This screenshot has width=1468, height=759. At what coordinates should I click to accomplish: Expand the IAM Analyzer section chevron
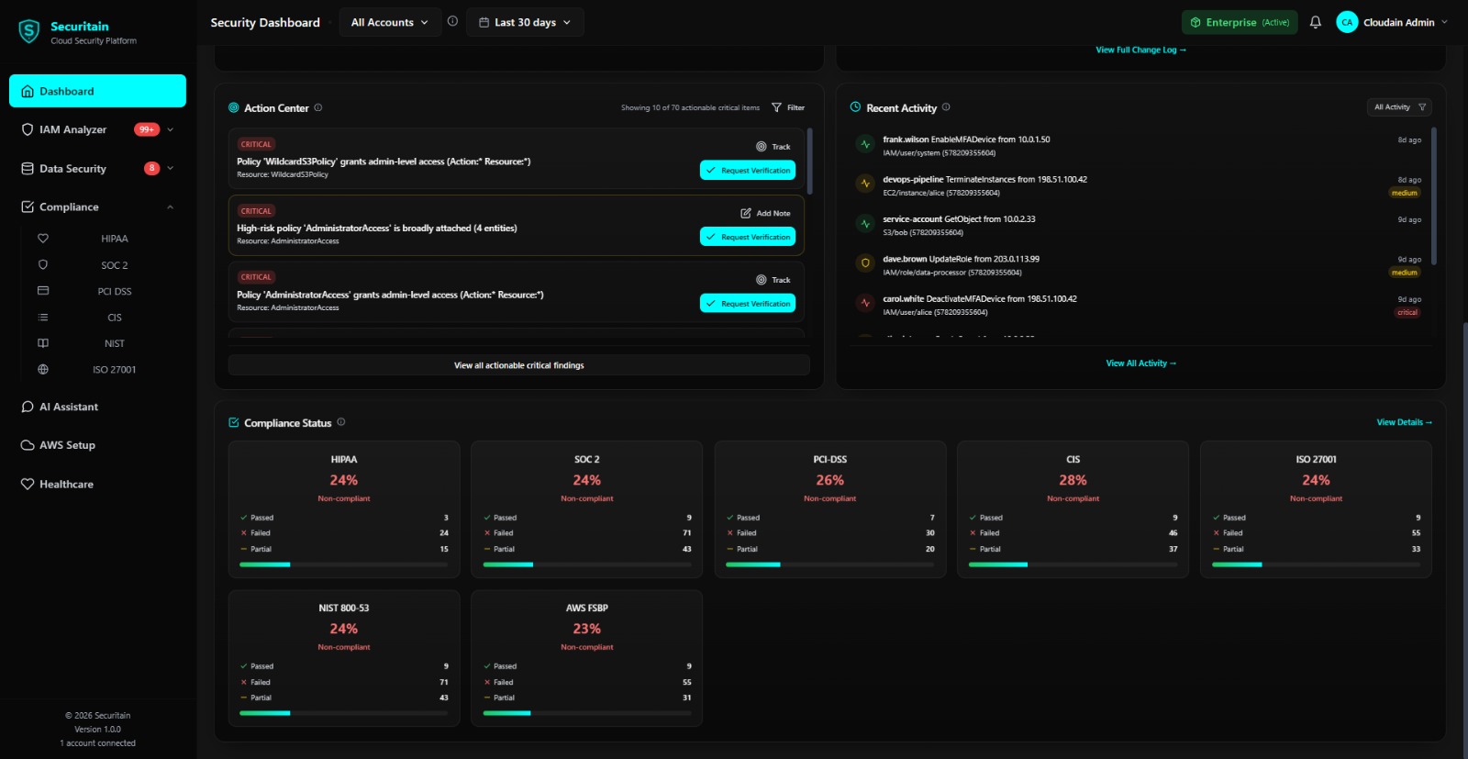(171, 129)
